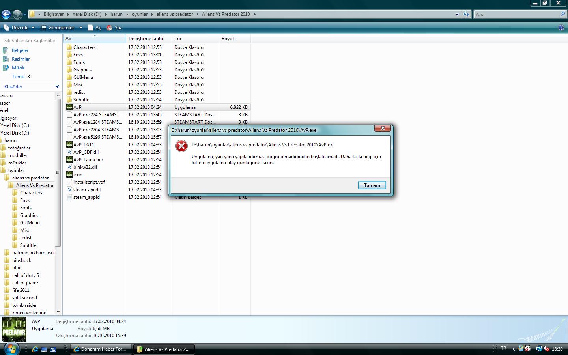Select 'bioshock' folder in tree

22,260
